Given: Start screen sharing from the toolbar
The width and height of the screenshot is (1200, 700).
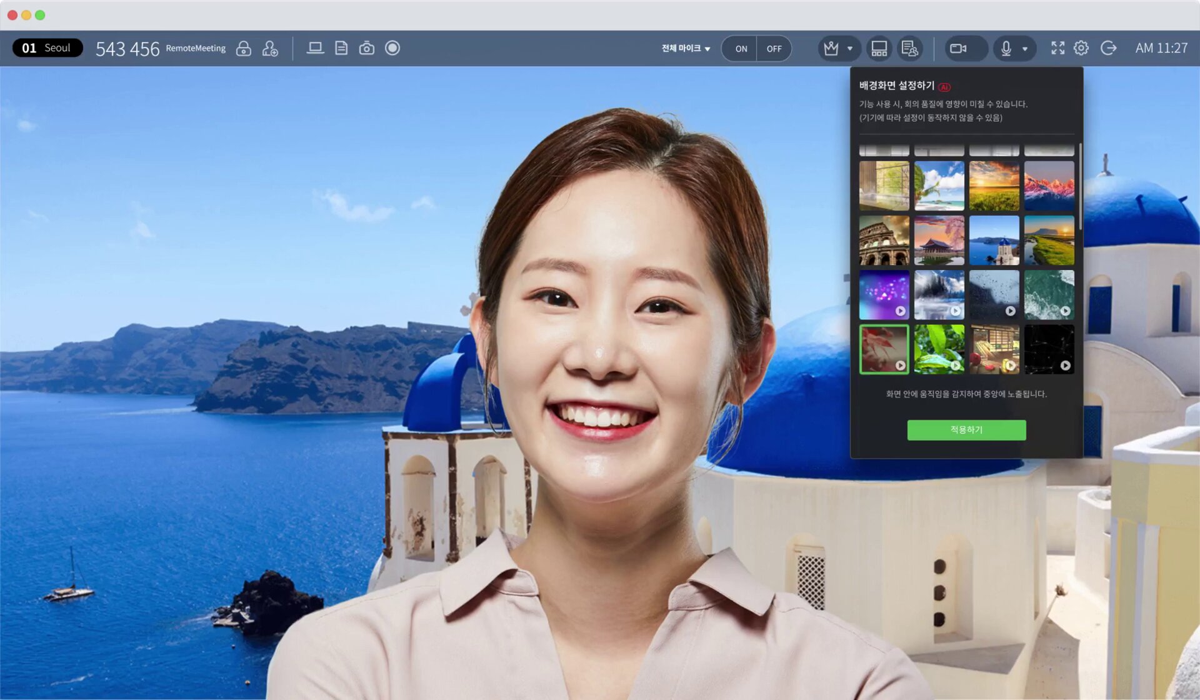Looking at the screenshot, I should [315, 47].
